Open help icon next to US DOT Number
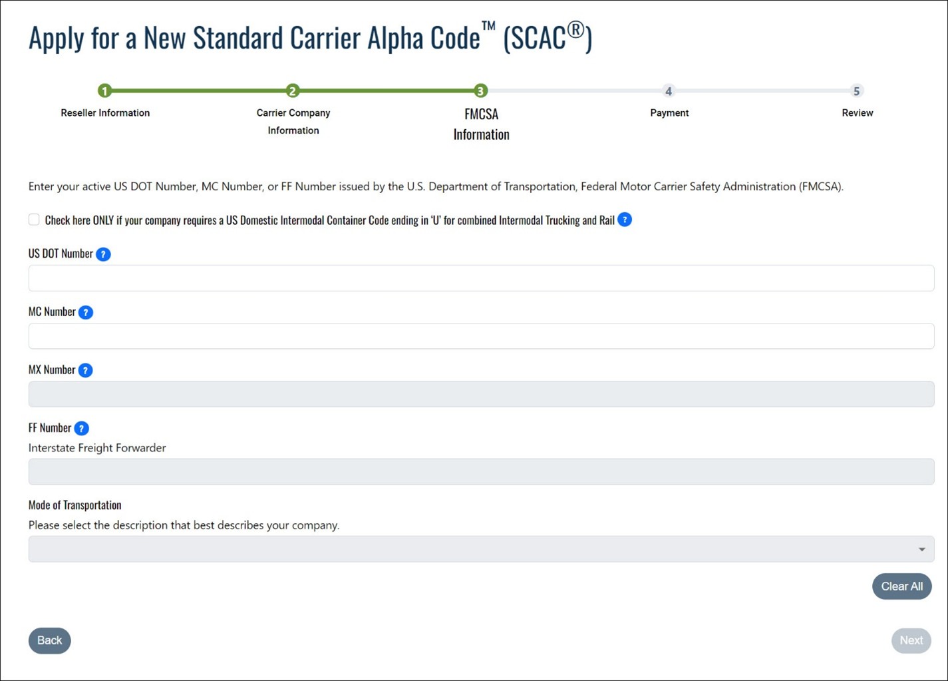 click(x=103, y=254)
